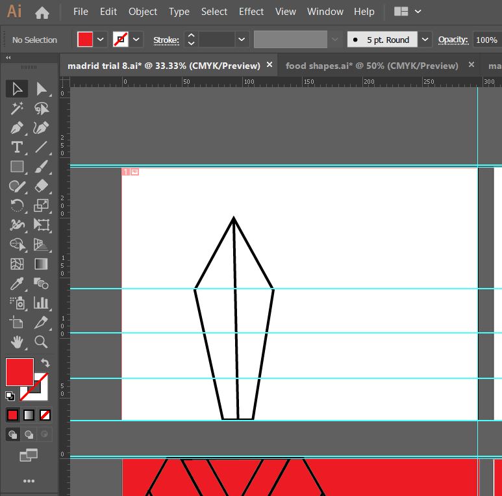This screenshot has width=502, height=496.
Task: Expand the stroke weight dropdown
Action: pos(242,40)
